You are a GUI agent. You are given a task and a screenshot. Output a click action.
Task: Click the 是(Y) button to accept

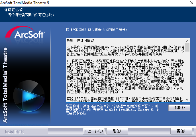point(117,131)
